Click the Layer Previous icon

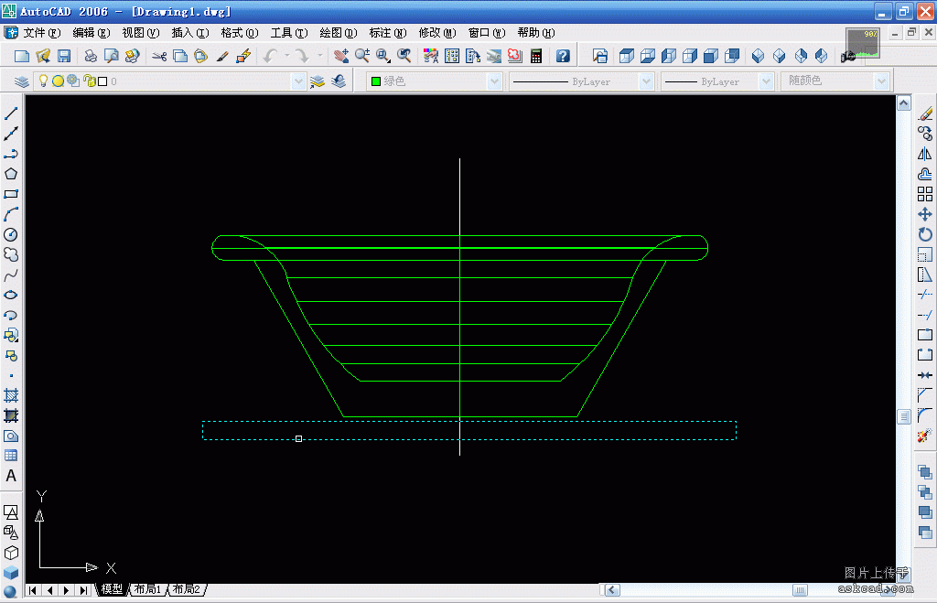tap(339, 81)
